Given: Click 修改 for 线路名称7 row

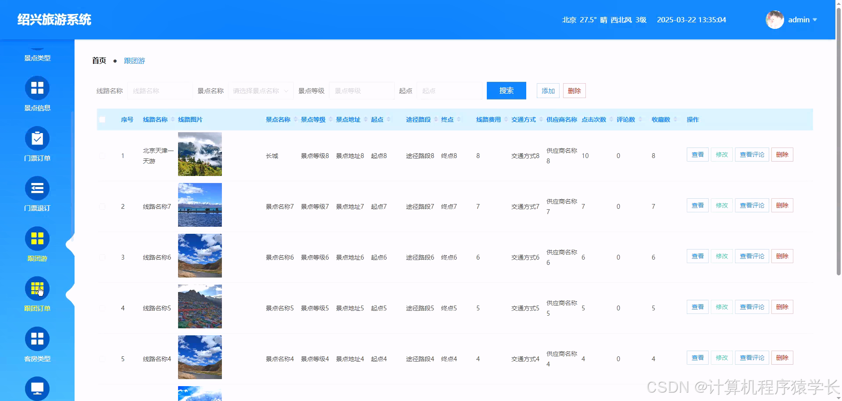Looking at the screenshot, I should [x=721, y=205].
